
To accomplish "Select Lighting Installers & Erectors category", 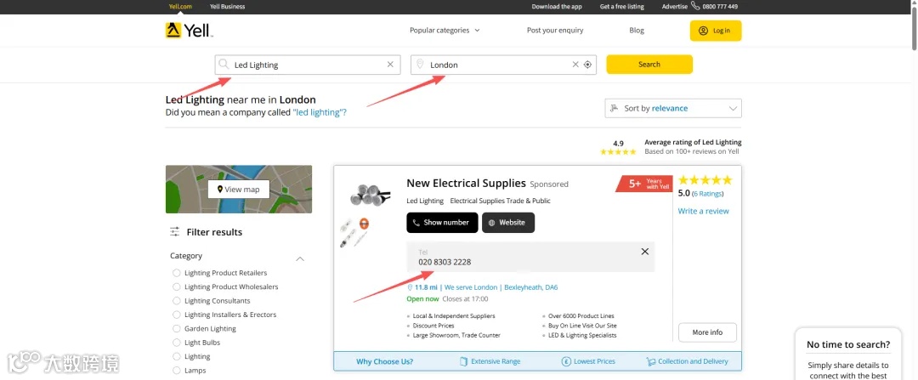I will [x=177, y=315].
